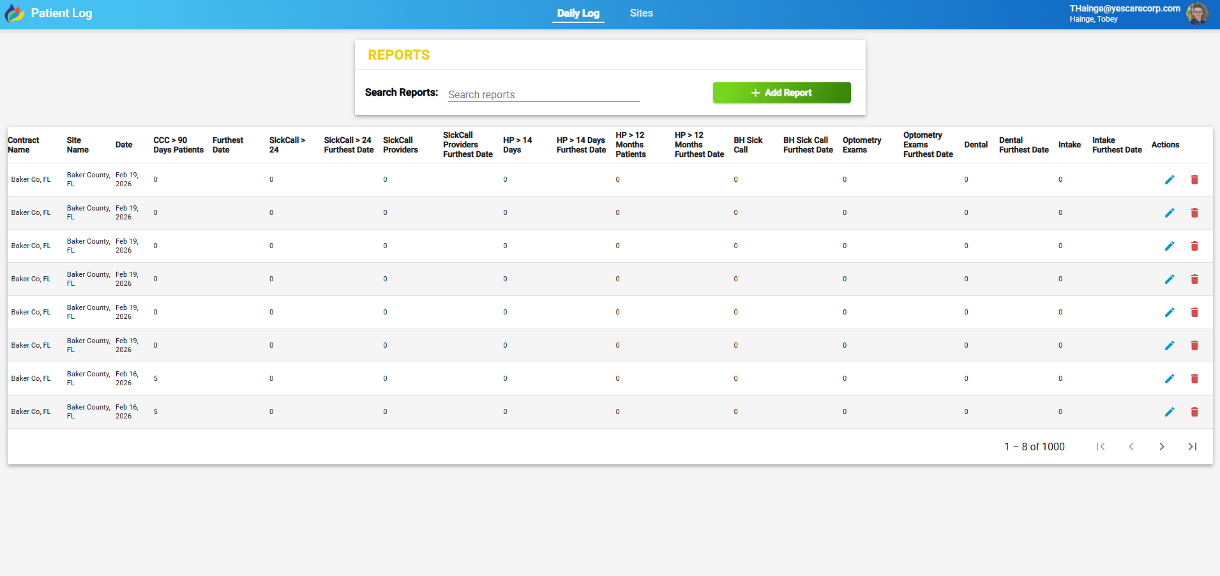Viewport: 1220px width, 576px height.
Task: Click the Optometry Exams Furthest Date header
Action: pos(928,145)
